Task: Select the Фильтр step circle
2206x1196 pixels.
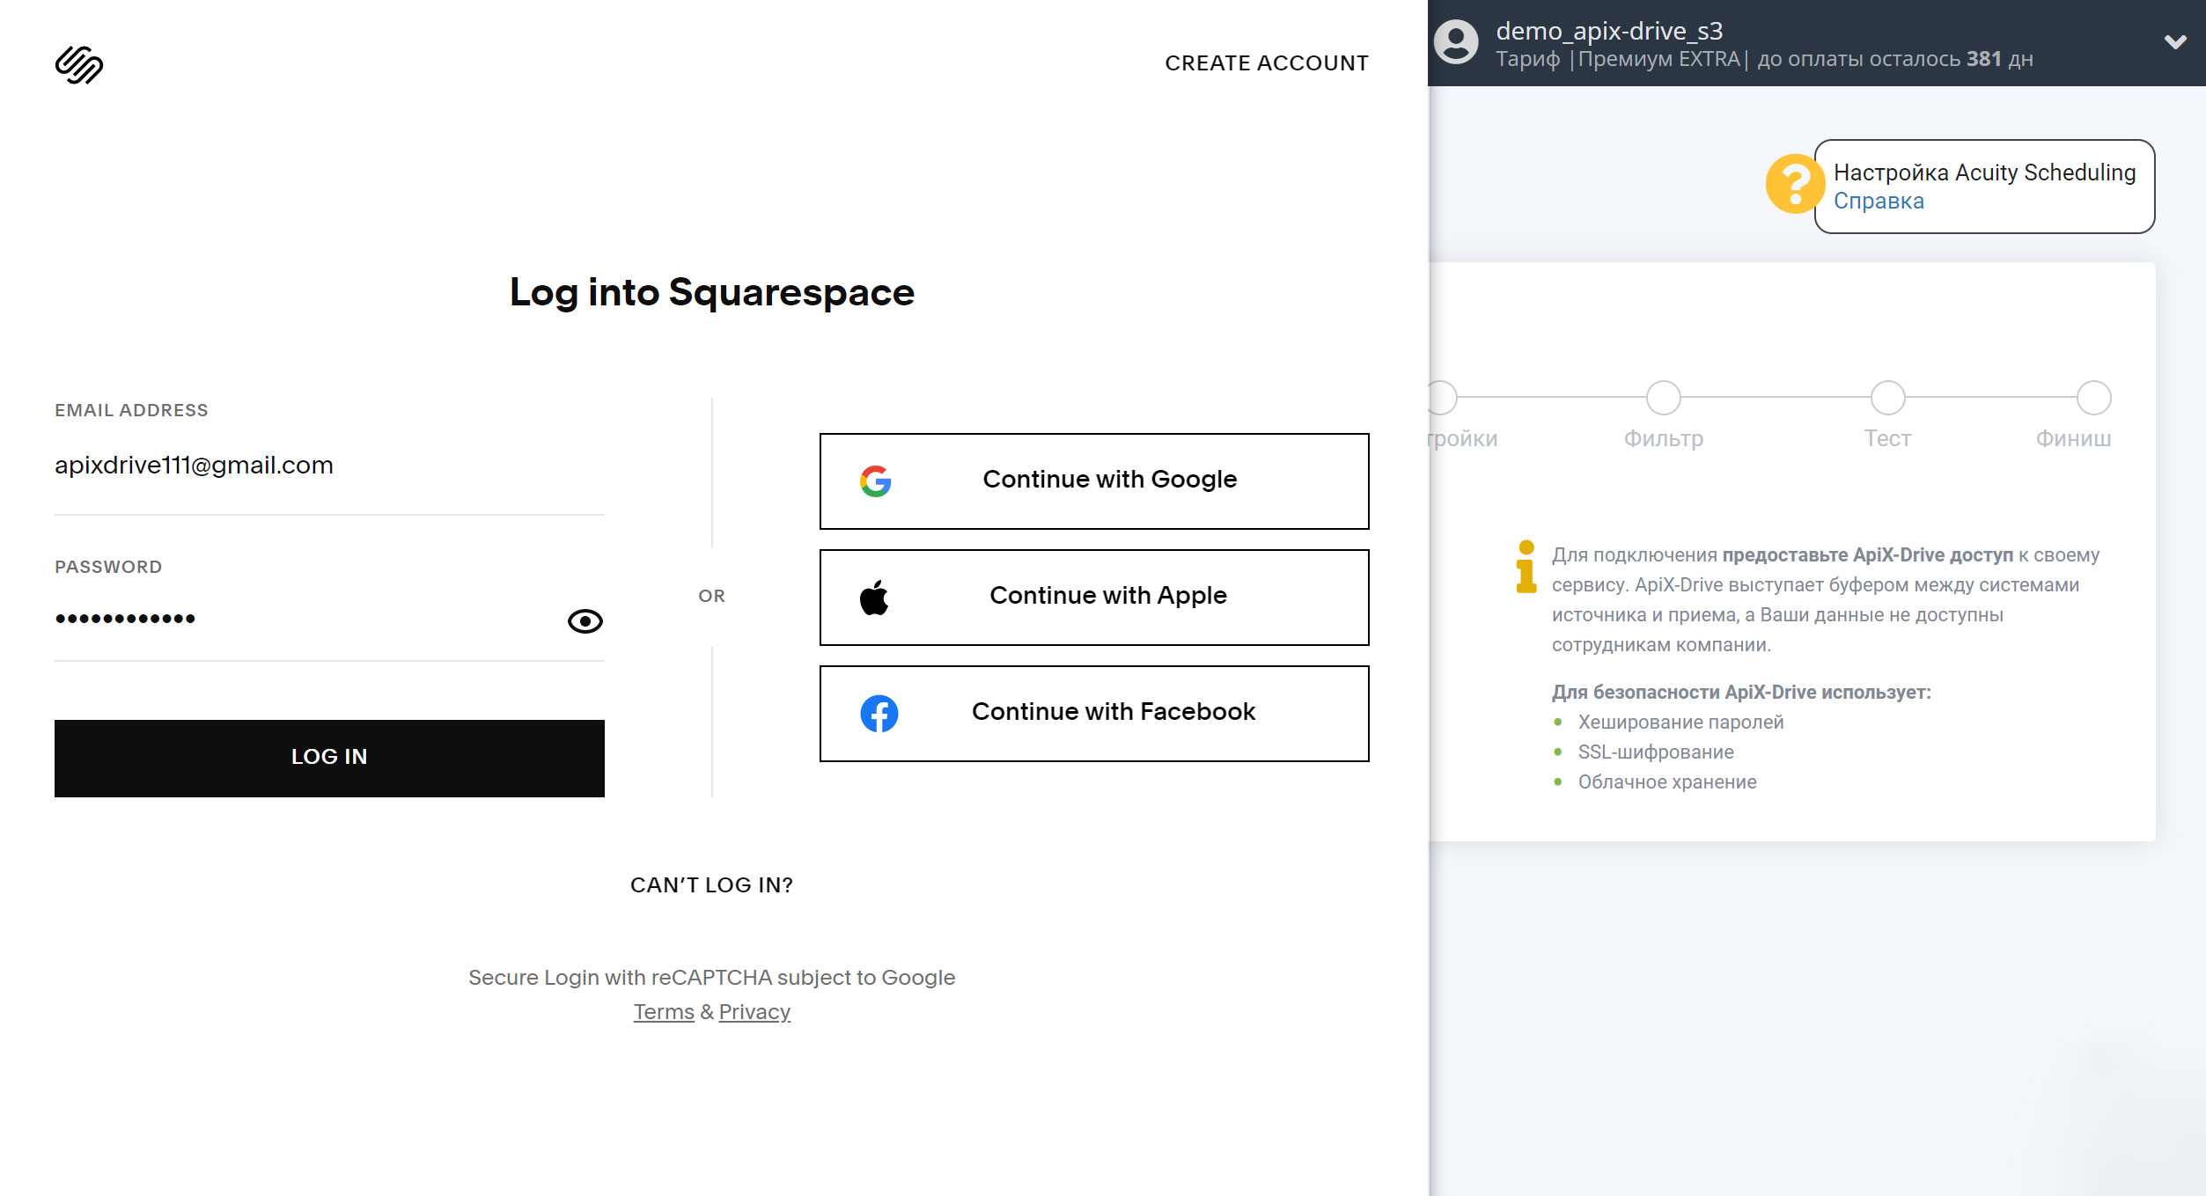Action: [1663, 398]
